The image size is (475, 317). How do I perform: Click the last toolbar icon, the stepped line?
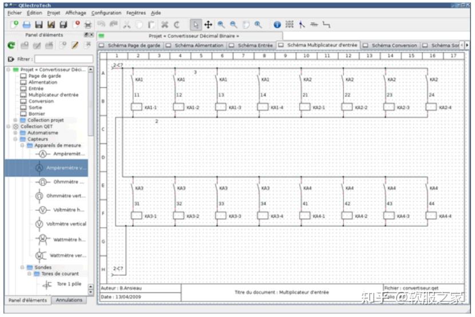326,24
